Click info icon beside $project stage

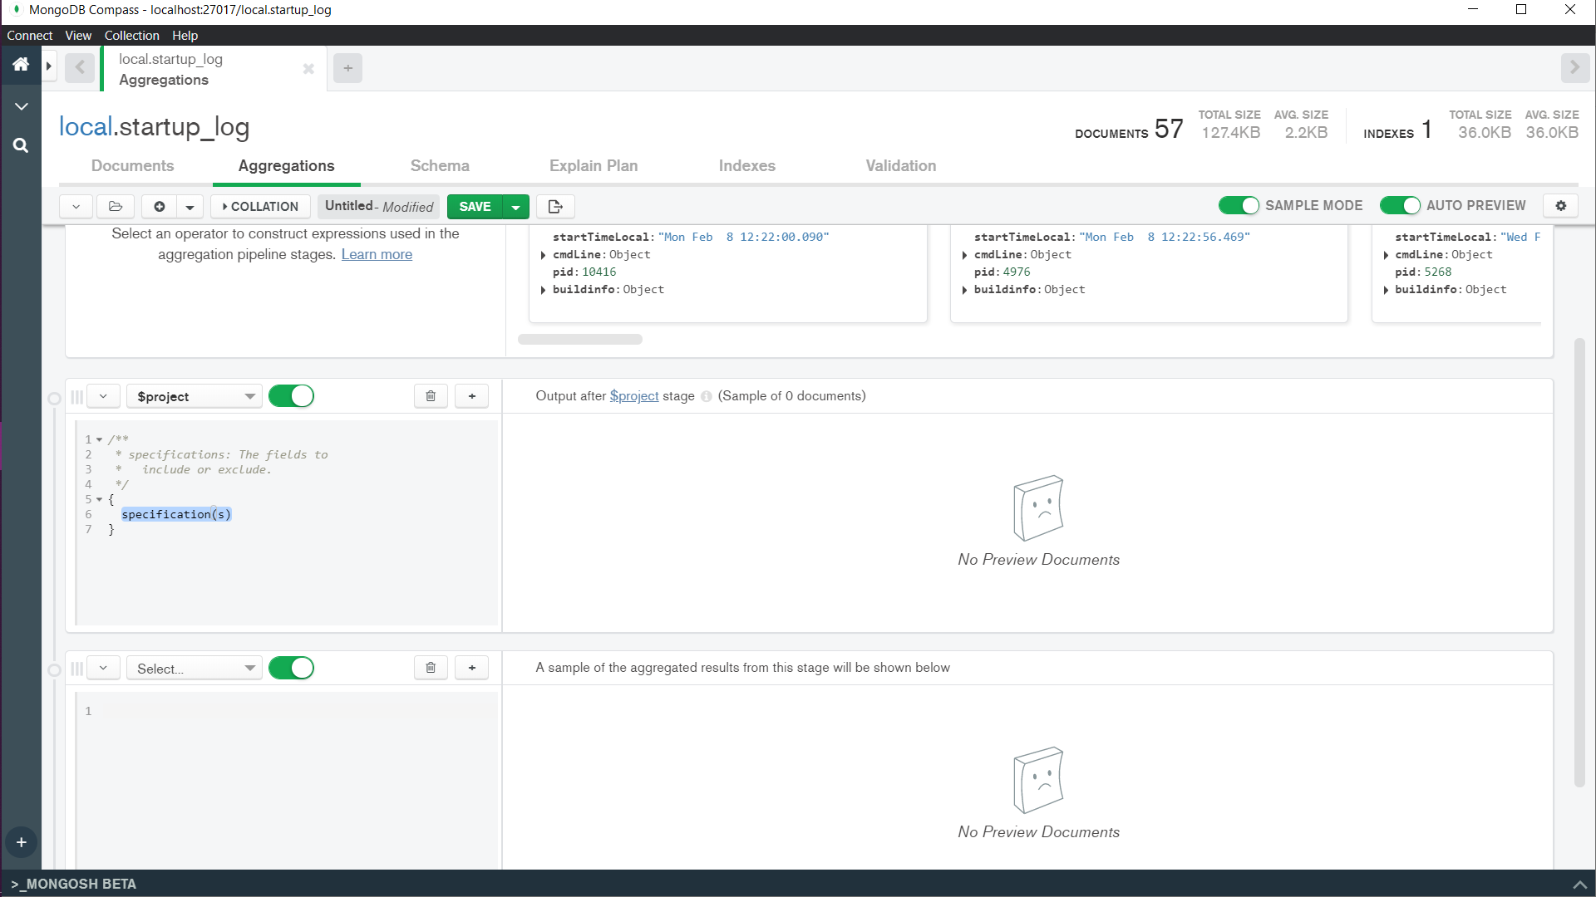point(706,397)
